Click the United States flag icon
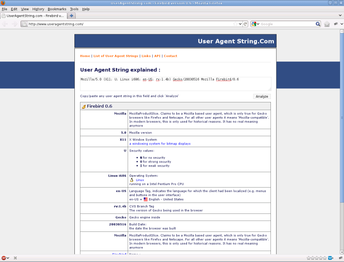The image size is (344, 262). point(145,199)
